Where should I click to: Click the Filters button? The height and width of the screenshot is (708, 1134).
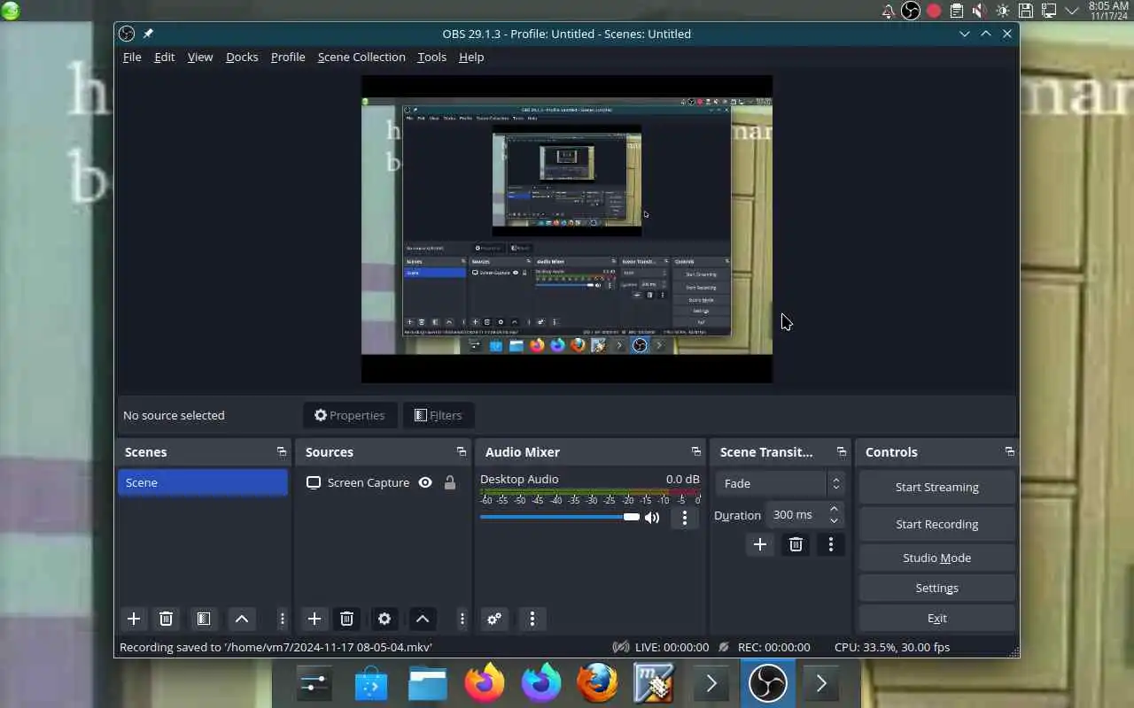439,415
